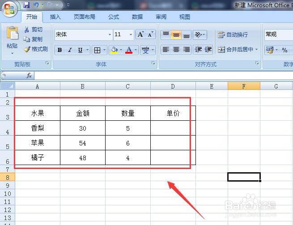Open alignment group dialog launcher

257,63
